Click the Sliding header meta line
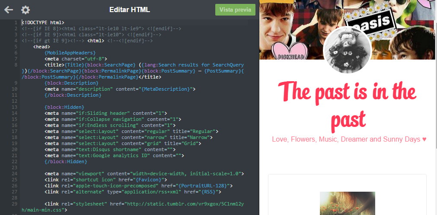Screen dimensions: 437x215 (x=105, y=113)
